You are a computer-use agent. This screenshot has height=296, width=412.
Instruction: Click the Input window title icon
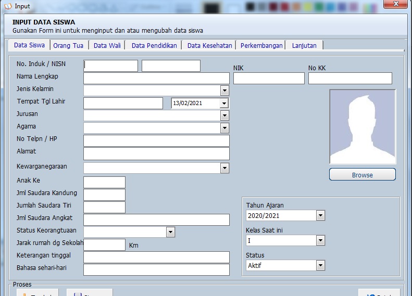tap(8, 6)
